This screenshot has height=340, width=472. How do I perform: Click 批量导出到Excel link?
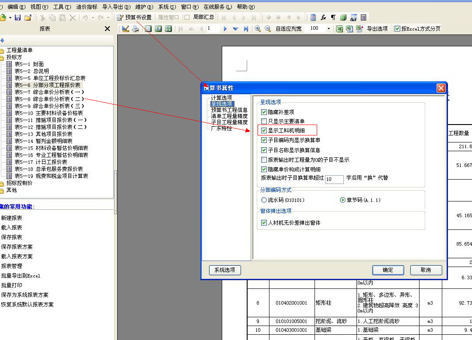click(x=21, y=276)
